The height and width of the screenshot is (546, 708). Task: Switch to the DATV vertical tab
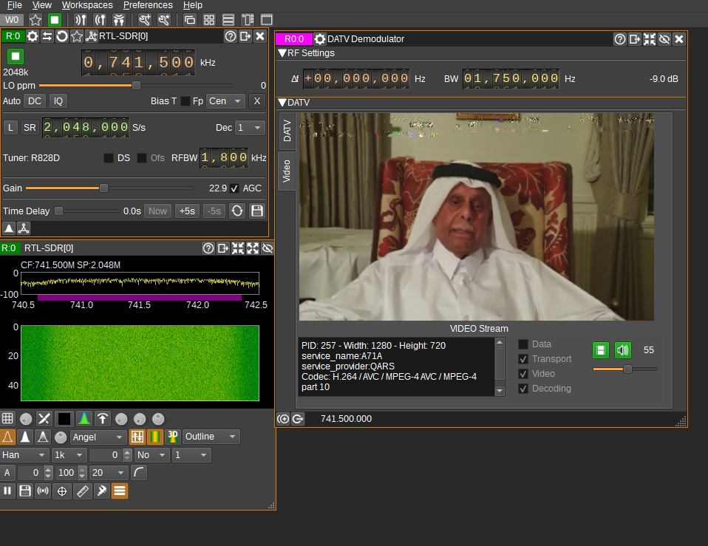pos(287,132)
